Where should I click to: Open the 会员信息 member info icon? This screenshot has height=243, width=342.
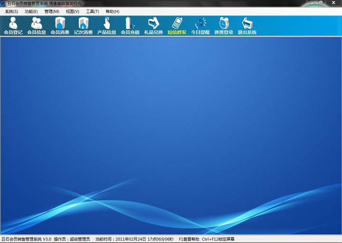click(x=37, y=26)
